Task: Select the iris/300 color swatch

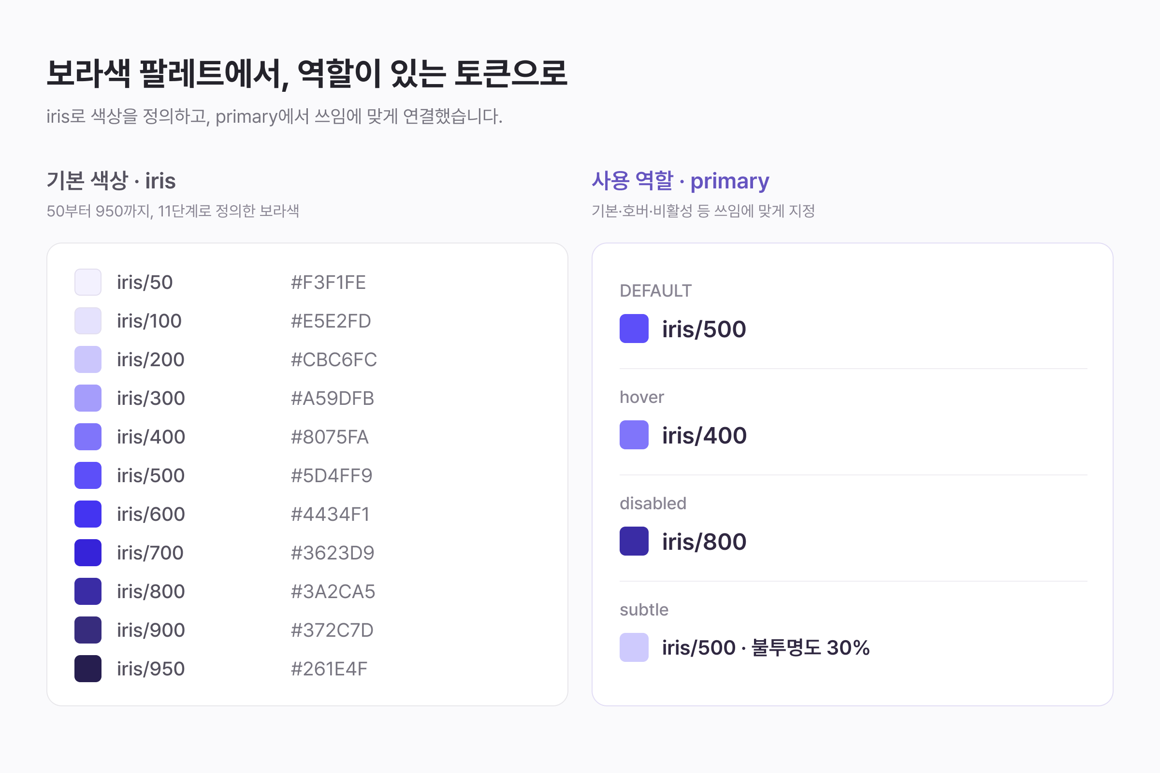Action: pos(88,398)
